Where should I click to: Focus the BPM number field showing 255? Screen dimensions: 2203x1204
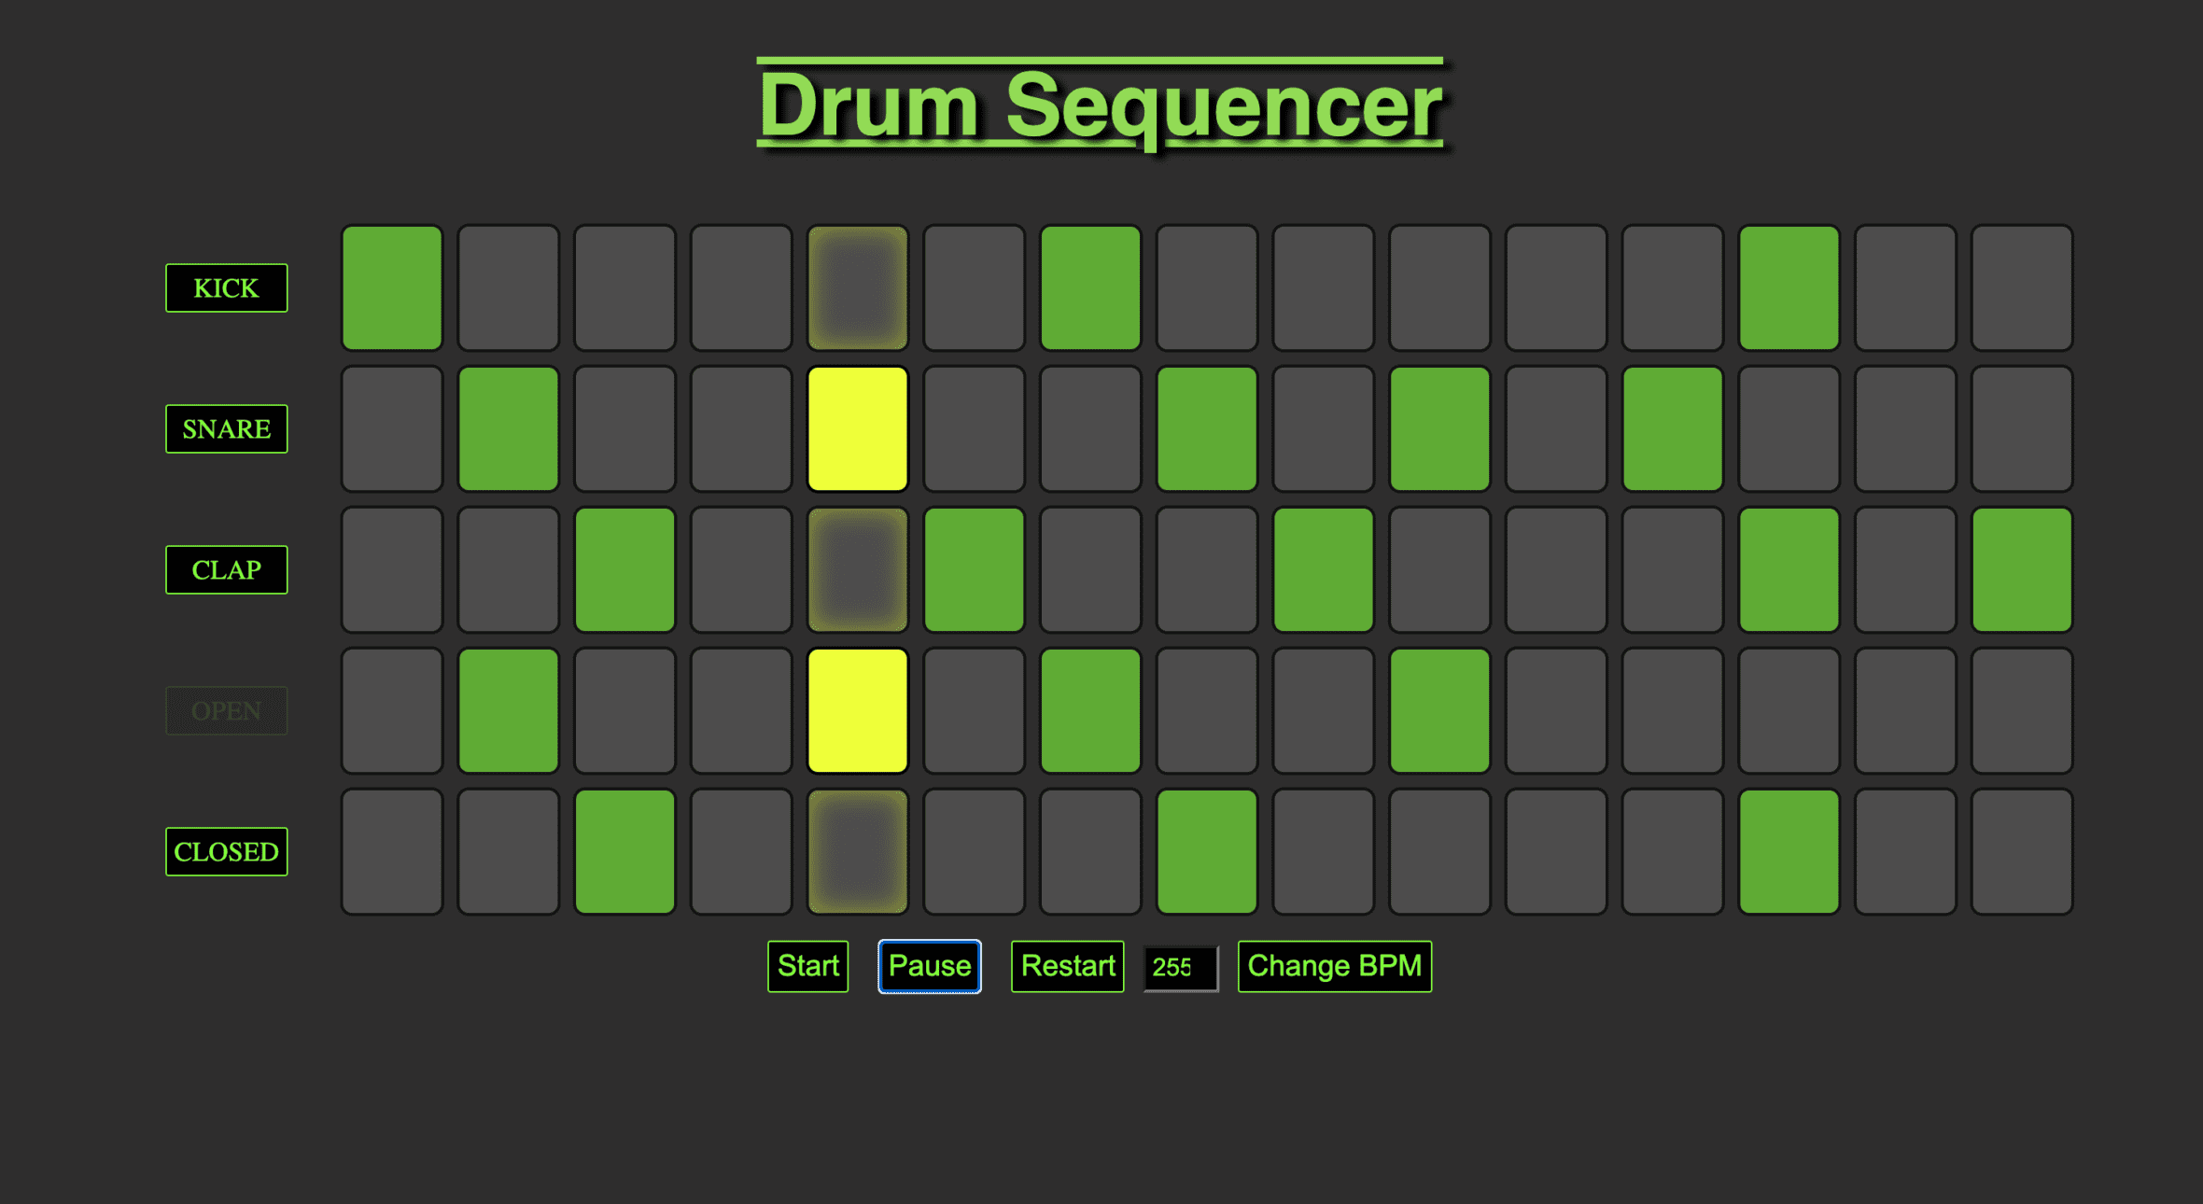coord(1181,968)
